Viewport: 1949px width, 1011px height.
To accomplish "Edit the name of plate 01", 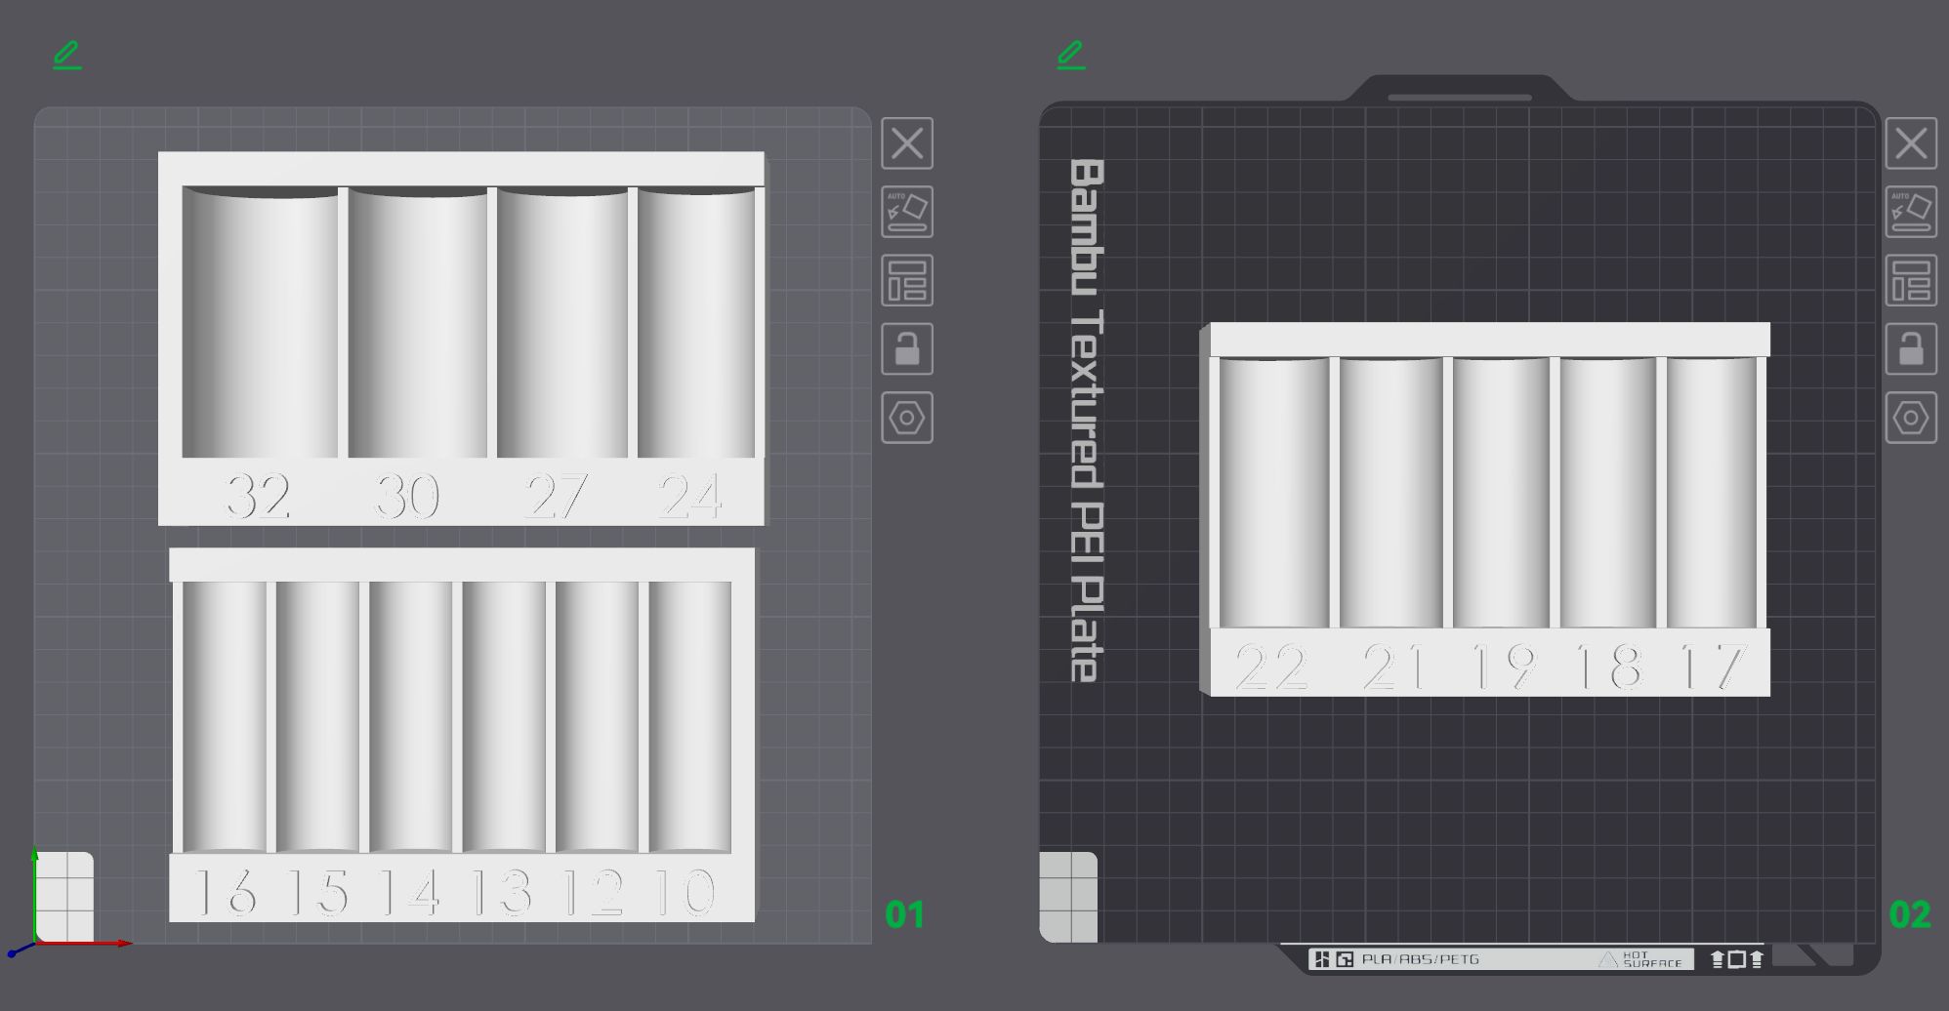I will pos(67,56).
